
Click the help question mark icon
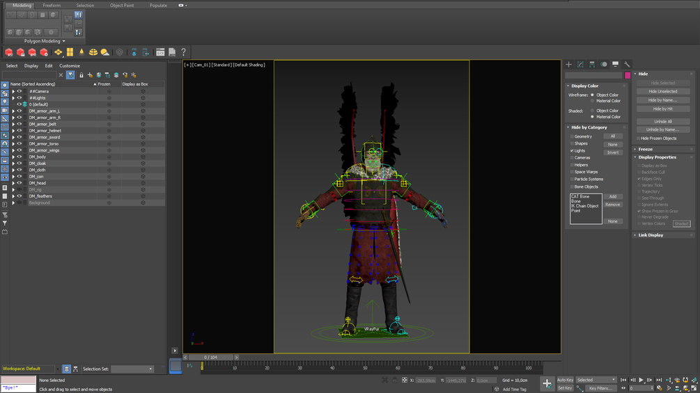(183, 52)
